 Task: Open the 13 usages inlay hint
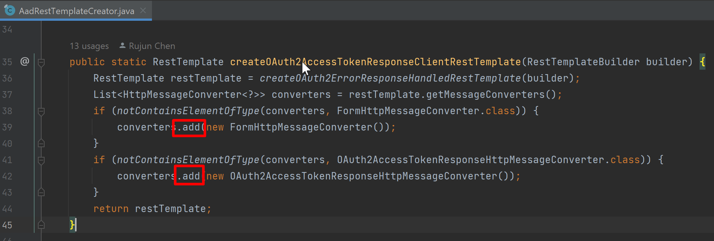pos(89,46)
